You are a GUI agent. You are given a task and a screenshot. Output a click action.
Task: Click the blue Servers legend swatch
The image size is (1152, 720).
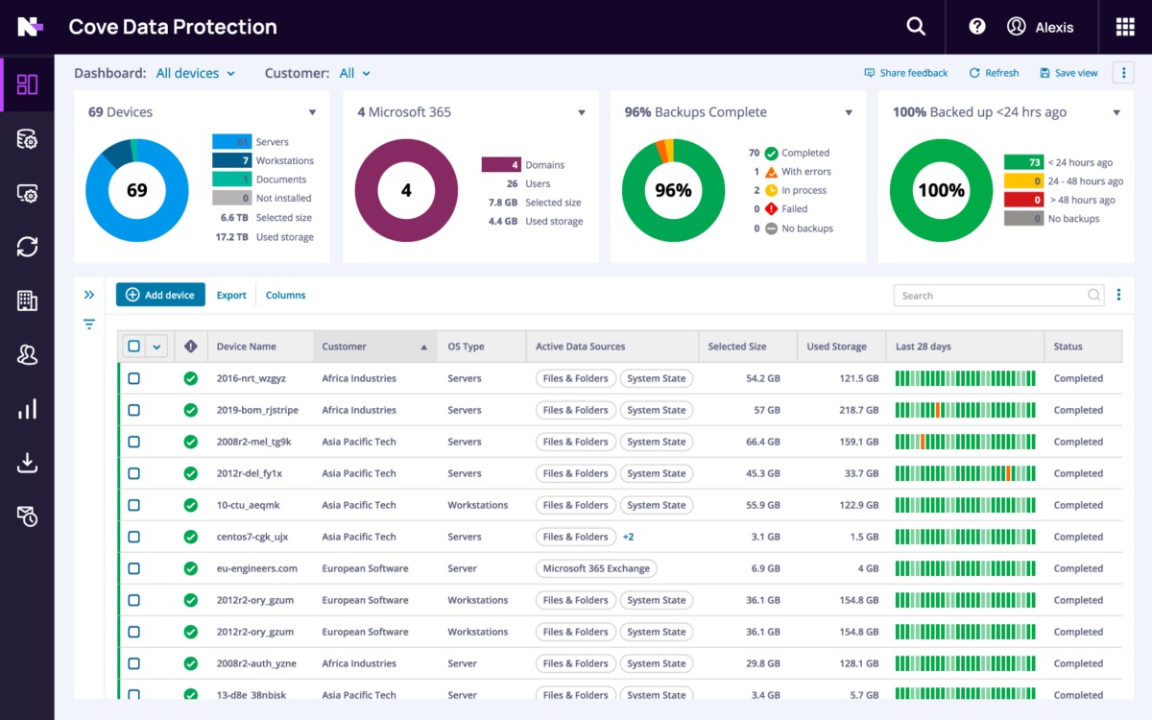[x=231, y=142]
